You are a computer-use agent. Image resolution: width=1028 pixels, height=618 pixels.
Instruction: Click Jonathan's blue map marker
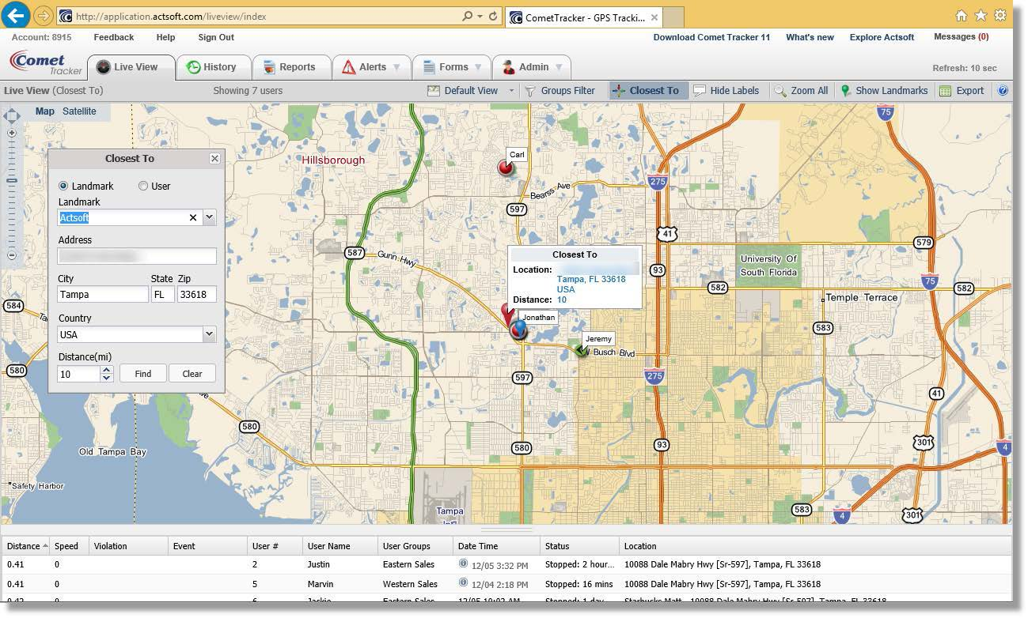(x=519, y=330)
